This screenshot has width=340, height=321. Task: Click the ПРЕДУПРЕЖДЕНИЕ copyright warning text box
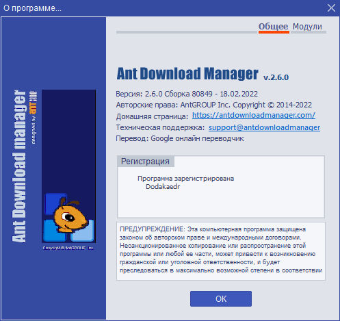click(x=221, y=251)
